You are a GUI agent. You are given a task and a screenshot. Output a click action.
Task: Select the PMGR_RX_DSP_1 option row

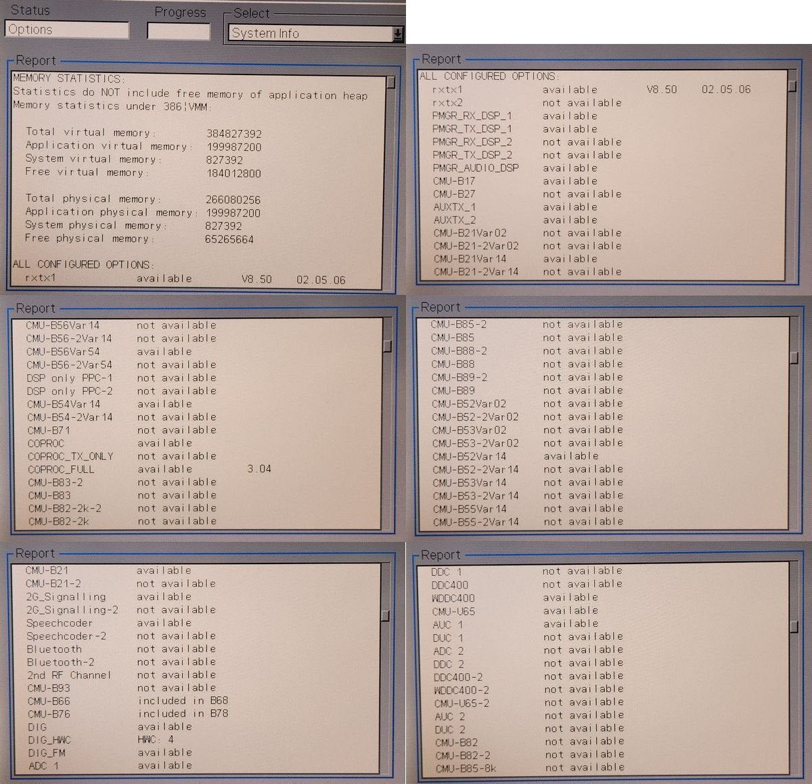[515, 116]
